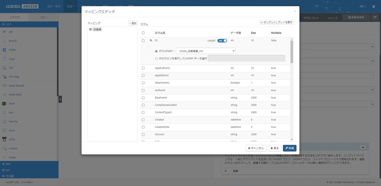Viewport: 381px width, 186px height.
Task: Expand the MFT connector category
Action: coord(29,164)
